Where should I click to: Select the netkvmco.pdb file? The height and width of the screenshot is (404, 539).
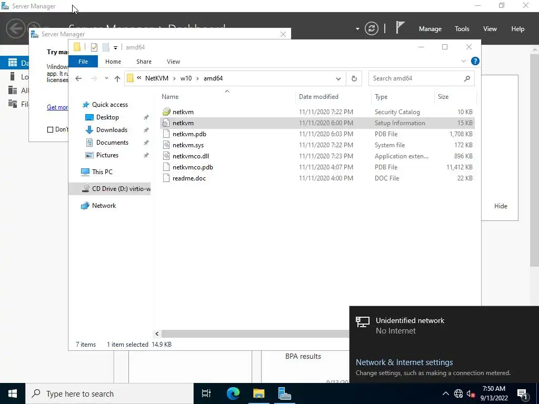point(317,167)
